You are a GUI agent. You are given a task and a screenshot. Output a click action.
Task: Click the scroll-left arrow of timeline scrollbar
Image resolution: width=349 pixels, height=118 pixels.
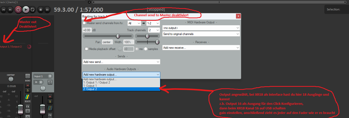pyautogui.click(x=89, y=2)
